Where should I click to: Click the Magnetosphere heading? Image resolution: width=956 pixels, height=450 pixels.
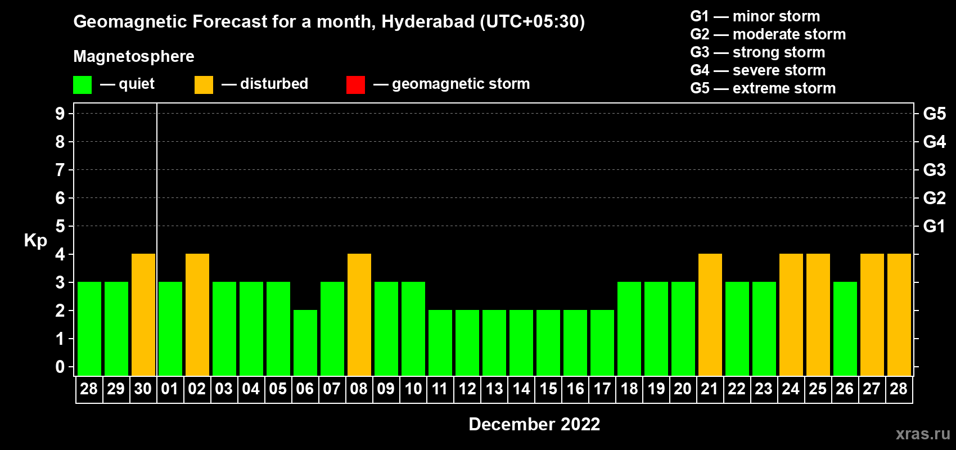coord(134,56)
